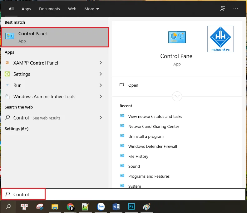
Task: Click icon beside File History
Action: pyautogui.click(x=122, y=156)
